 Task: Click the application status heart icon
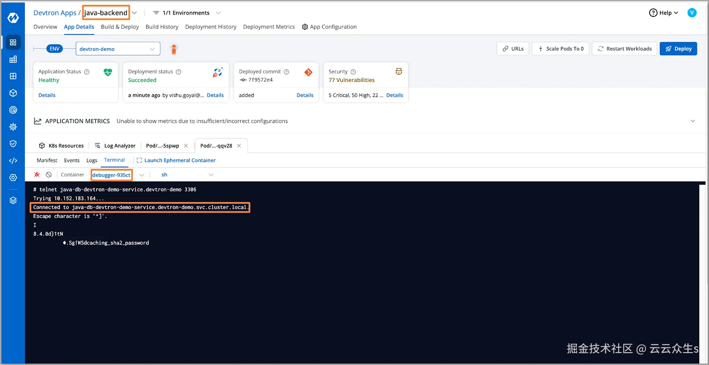[x=108, y=72]
